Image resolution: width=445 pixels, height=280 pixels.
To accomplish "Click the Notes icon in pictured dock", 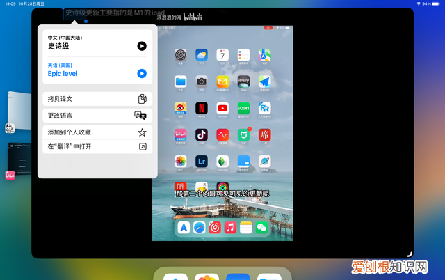I will [245, 227].
